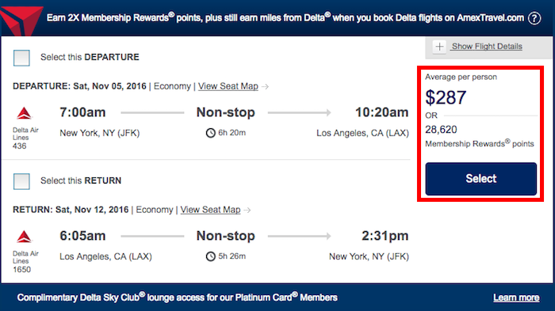Click the 7:00am departure time from JFK
Screen dimensions: 555x311
click(82, 112)
